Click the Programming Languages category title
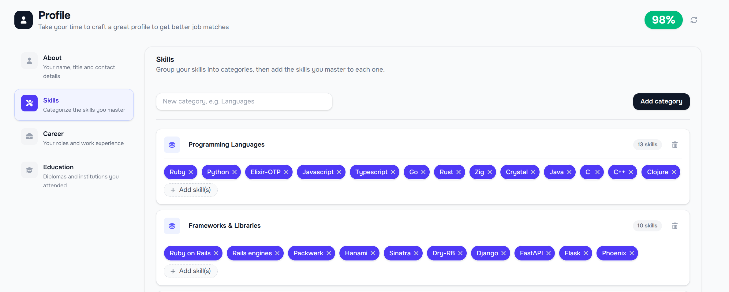Screen dimensions: 729x292 226,144
